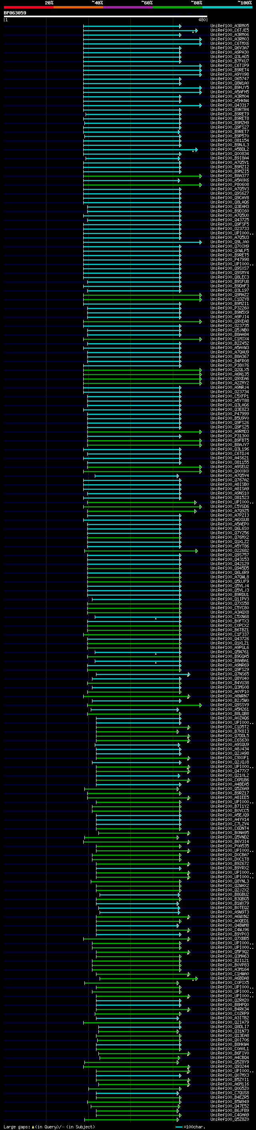Click the cyan ~100% identity legend segment
Screen dimensions: 256x1130
coord(228,7)
